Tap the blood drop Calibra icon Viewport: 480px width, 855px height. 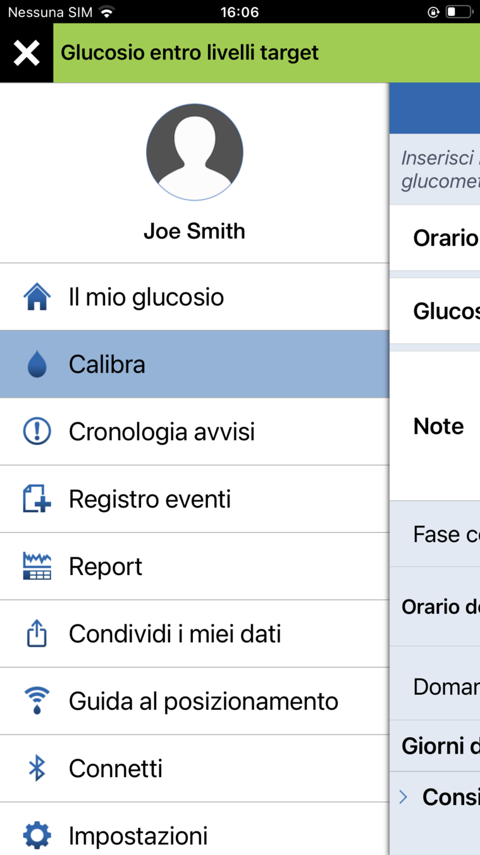tap(37, 365)
